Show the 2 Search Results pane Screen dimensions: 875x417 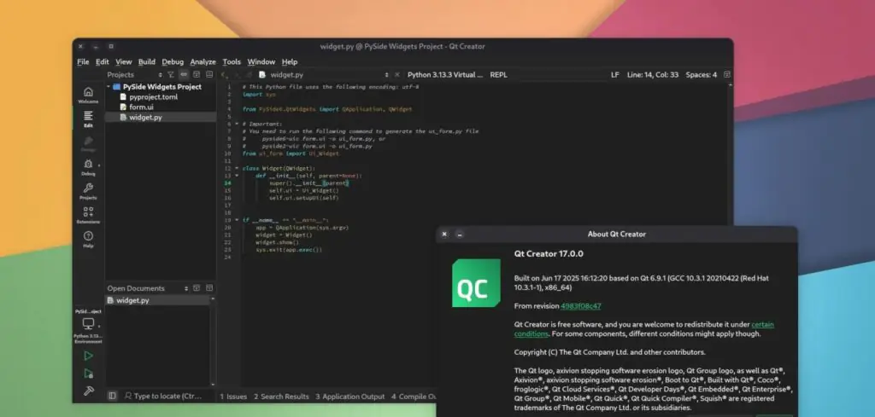pyautogui.click(x=281, y=397)
